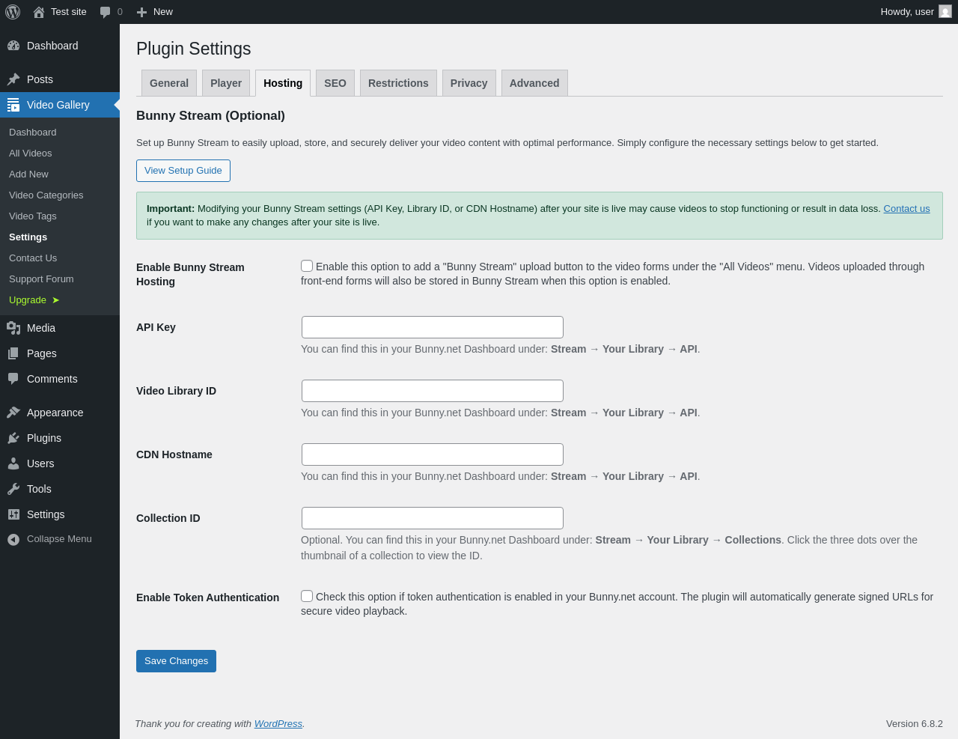Select the Hosting tab

(283, 83)
